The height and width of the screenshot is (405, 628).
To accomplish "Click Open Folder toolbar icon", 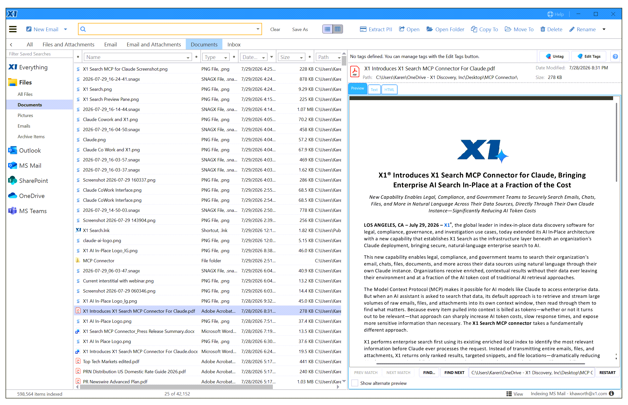I will click(x=430, y=29).
